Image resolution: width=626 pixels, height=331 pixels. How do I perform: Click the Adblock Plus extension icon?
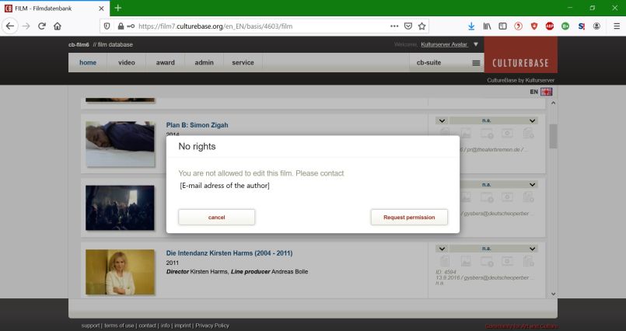click(550, 26)
